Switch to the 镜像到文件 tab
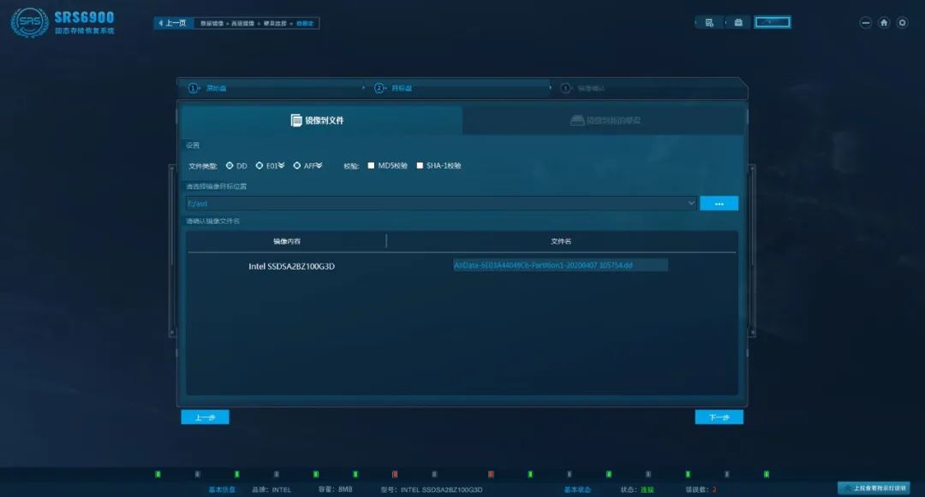Image resolution: width=925 pixels, height=497 pixels. click(x=321, y=120)
